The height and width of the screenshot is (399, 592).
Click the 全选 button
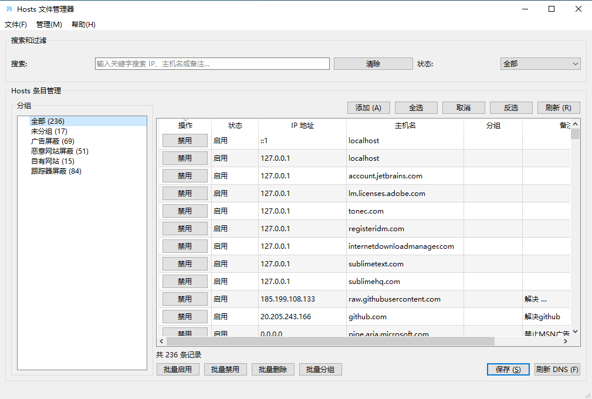pos(416,108)
